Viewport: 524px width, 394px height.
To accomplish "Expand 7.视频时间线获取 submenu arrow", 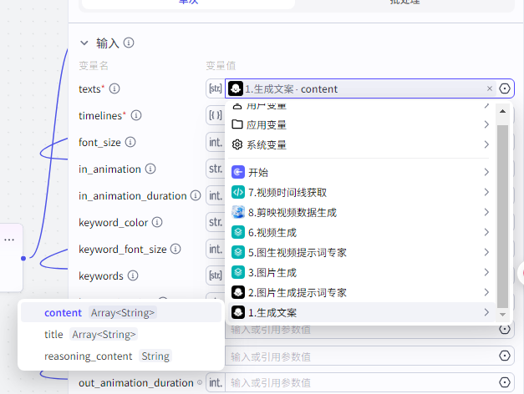I will point(486,192).
